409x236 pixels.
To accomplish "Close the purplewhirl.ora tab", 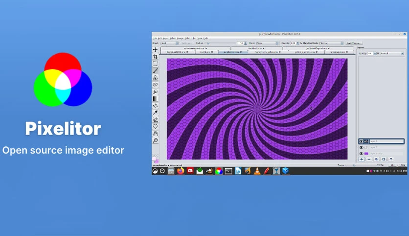I will (241, 52).
